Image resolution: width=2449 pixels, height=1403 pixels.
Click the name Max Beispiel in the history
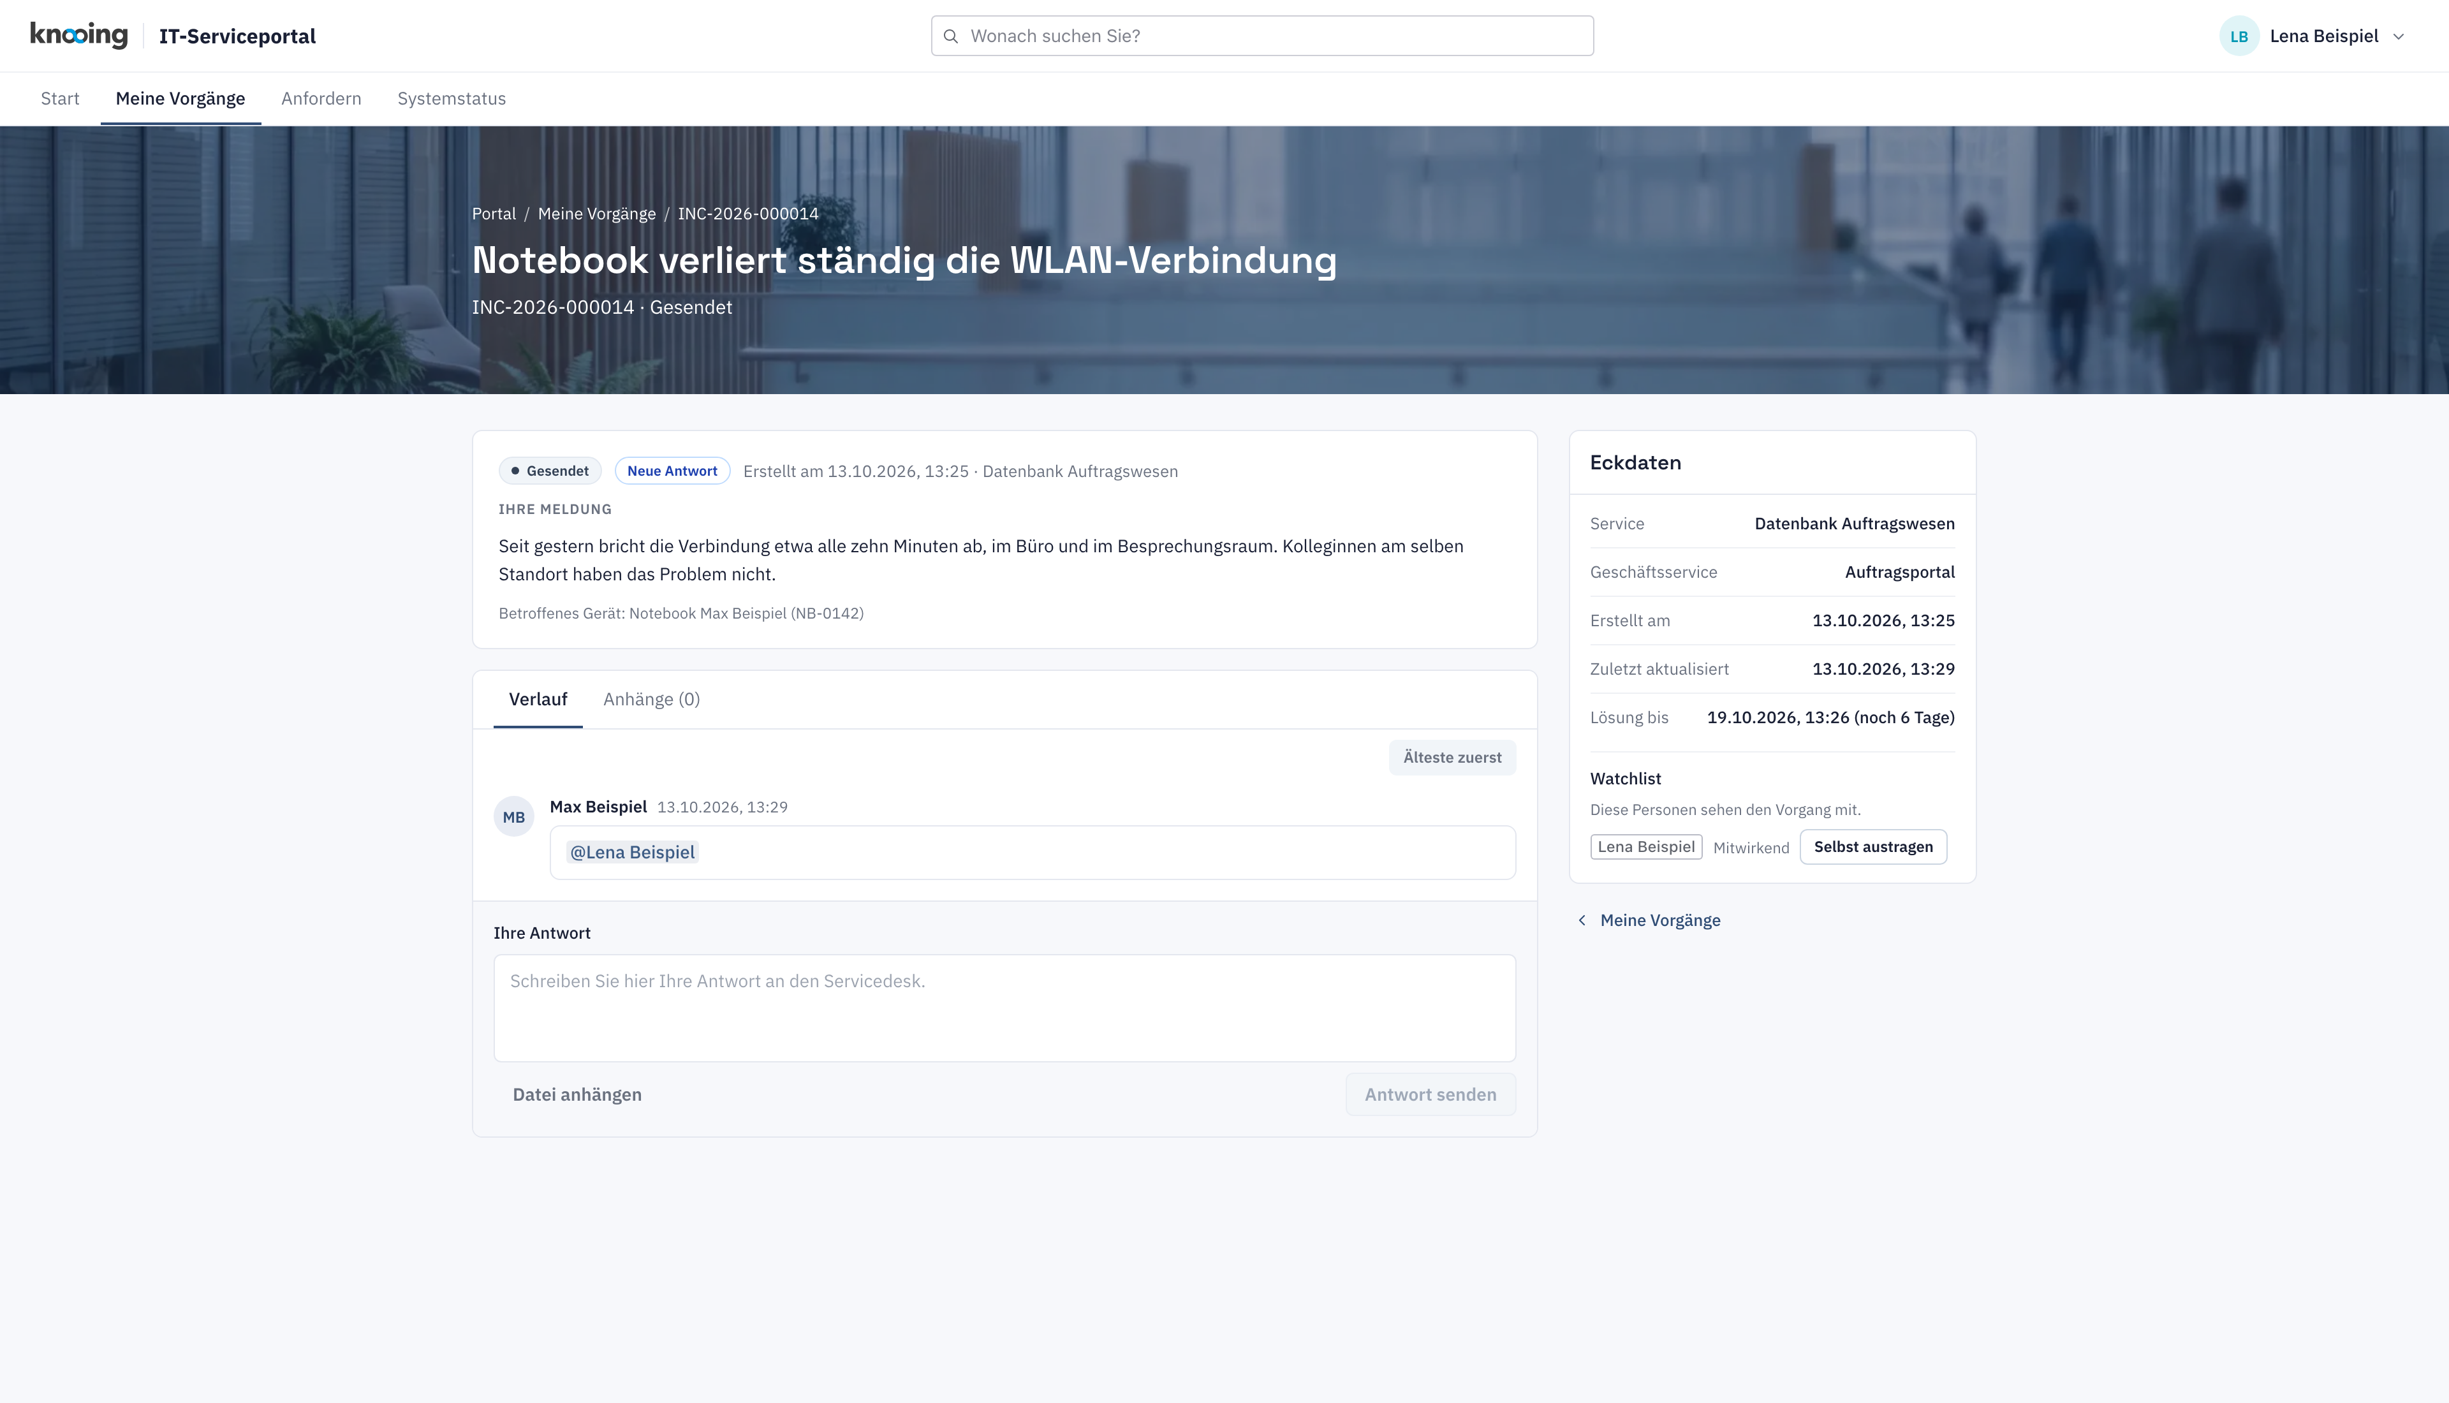click(598, 807)
